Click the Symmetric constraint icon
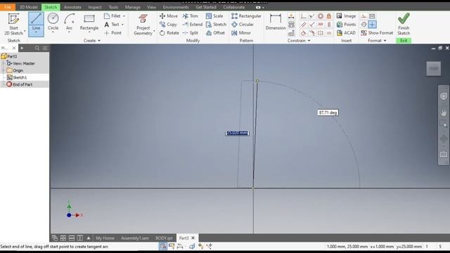This screenshot has height=253, width=450. coord(321,33)
